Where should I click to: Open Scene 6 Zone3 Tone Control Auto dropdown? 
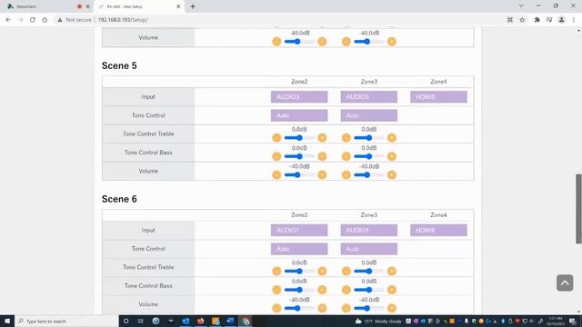coord(369,249)
